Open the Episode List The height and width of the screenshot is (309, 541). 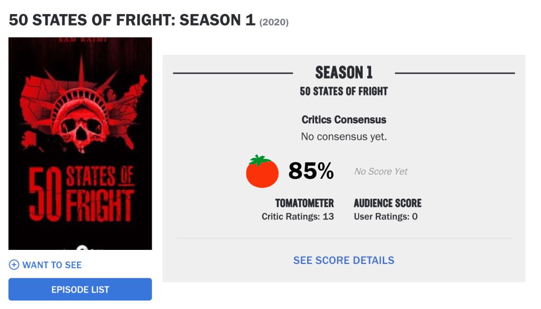[x=80, y=289]
